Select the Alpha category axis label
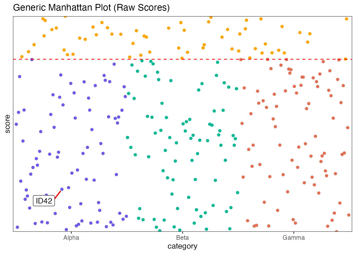Screen dimensions: 356x254 71,238
